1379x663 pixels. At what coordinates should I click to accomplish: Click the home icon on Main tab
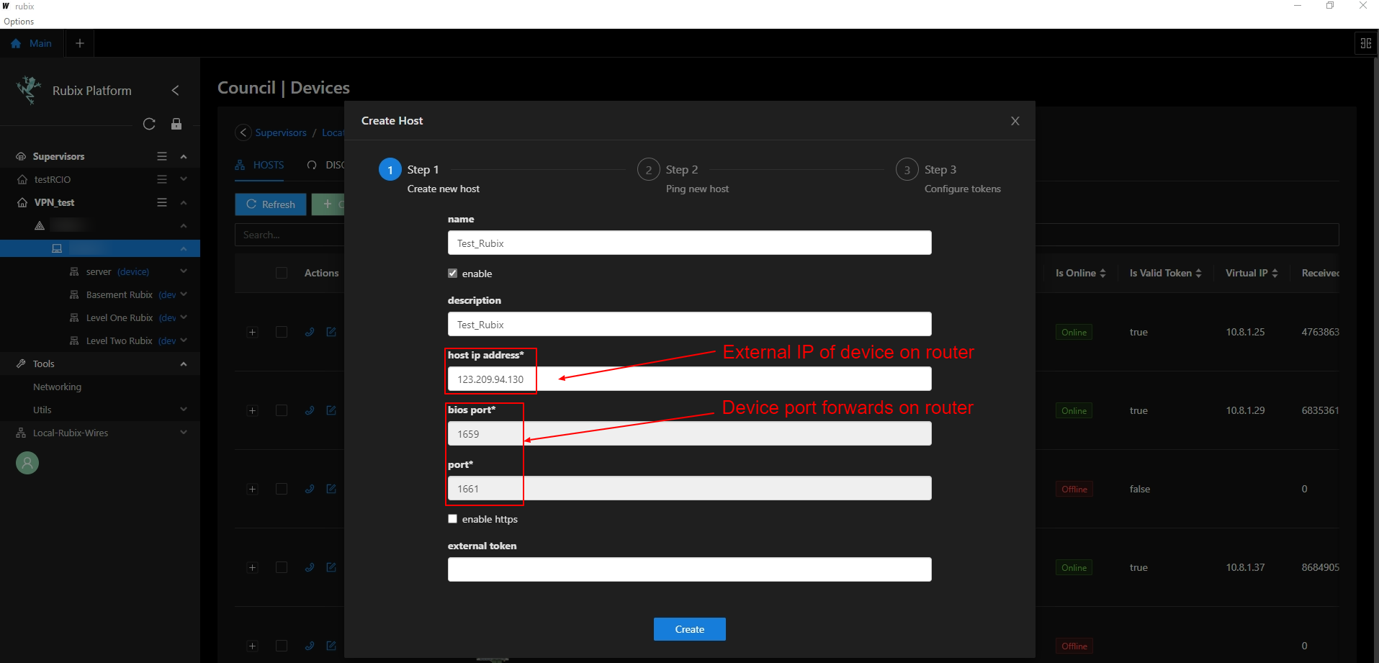16,43
